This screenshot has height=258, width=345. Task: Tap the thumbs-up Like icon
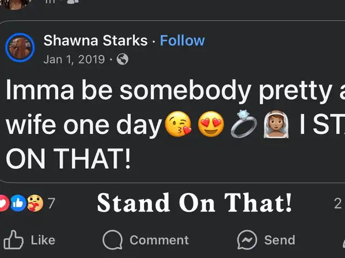13,240
